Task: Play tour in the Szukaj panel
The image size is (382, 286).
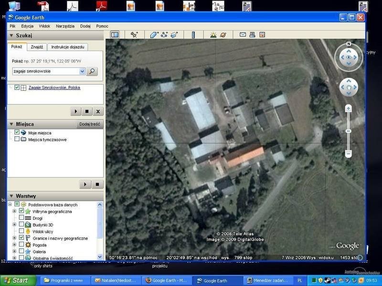Action: [76, 112]
